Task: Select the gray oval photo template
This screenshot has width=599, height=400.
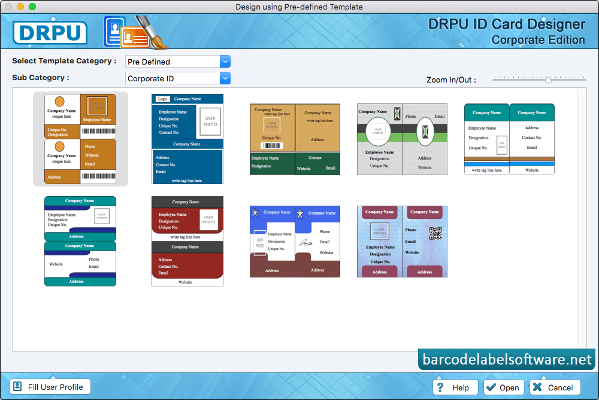Action: [402, 139]
